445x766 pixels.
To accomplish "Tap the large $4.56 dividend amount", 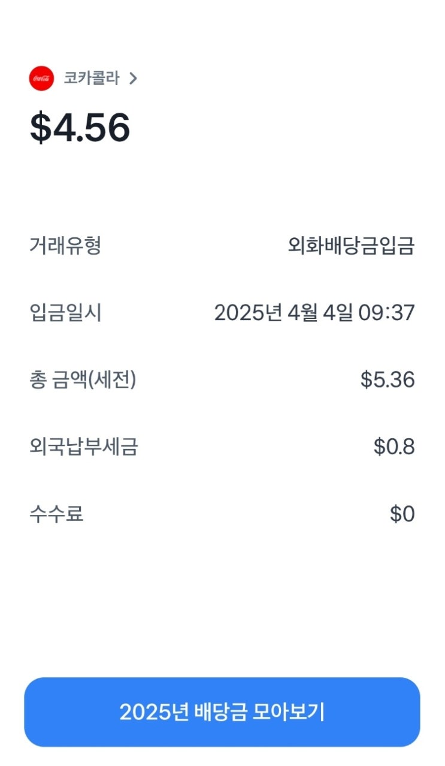I will [80, 128].
